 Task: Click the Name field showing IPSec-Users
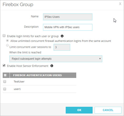point(68,17)
